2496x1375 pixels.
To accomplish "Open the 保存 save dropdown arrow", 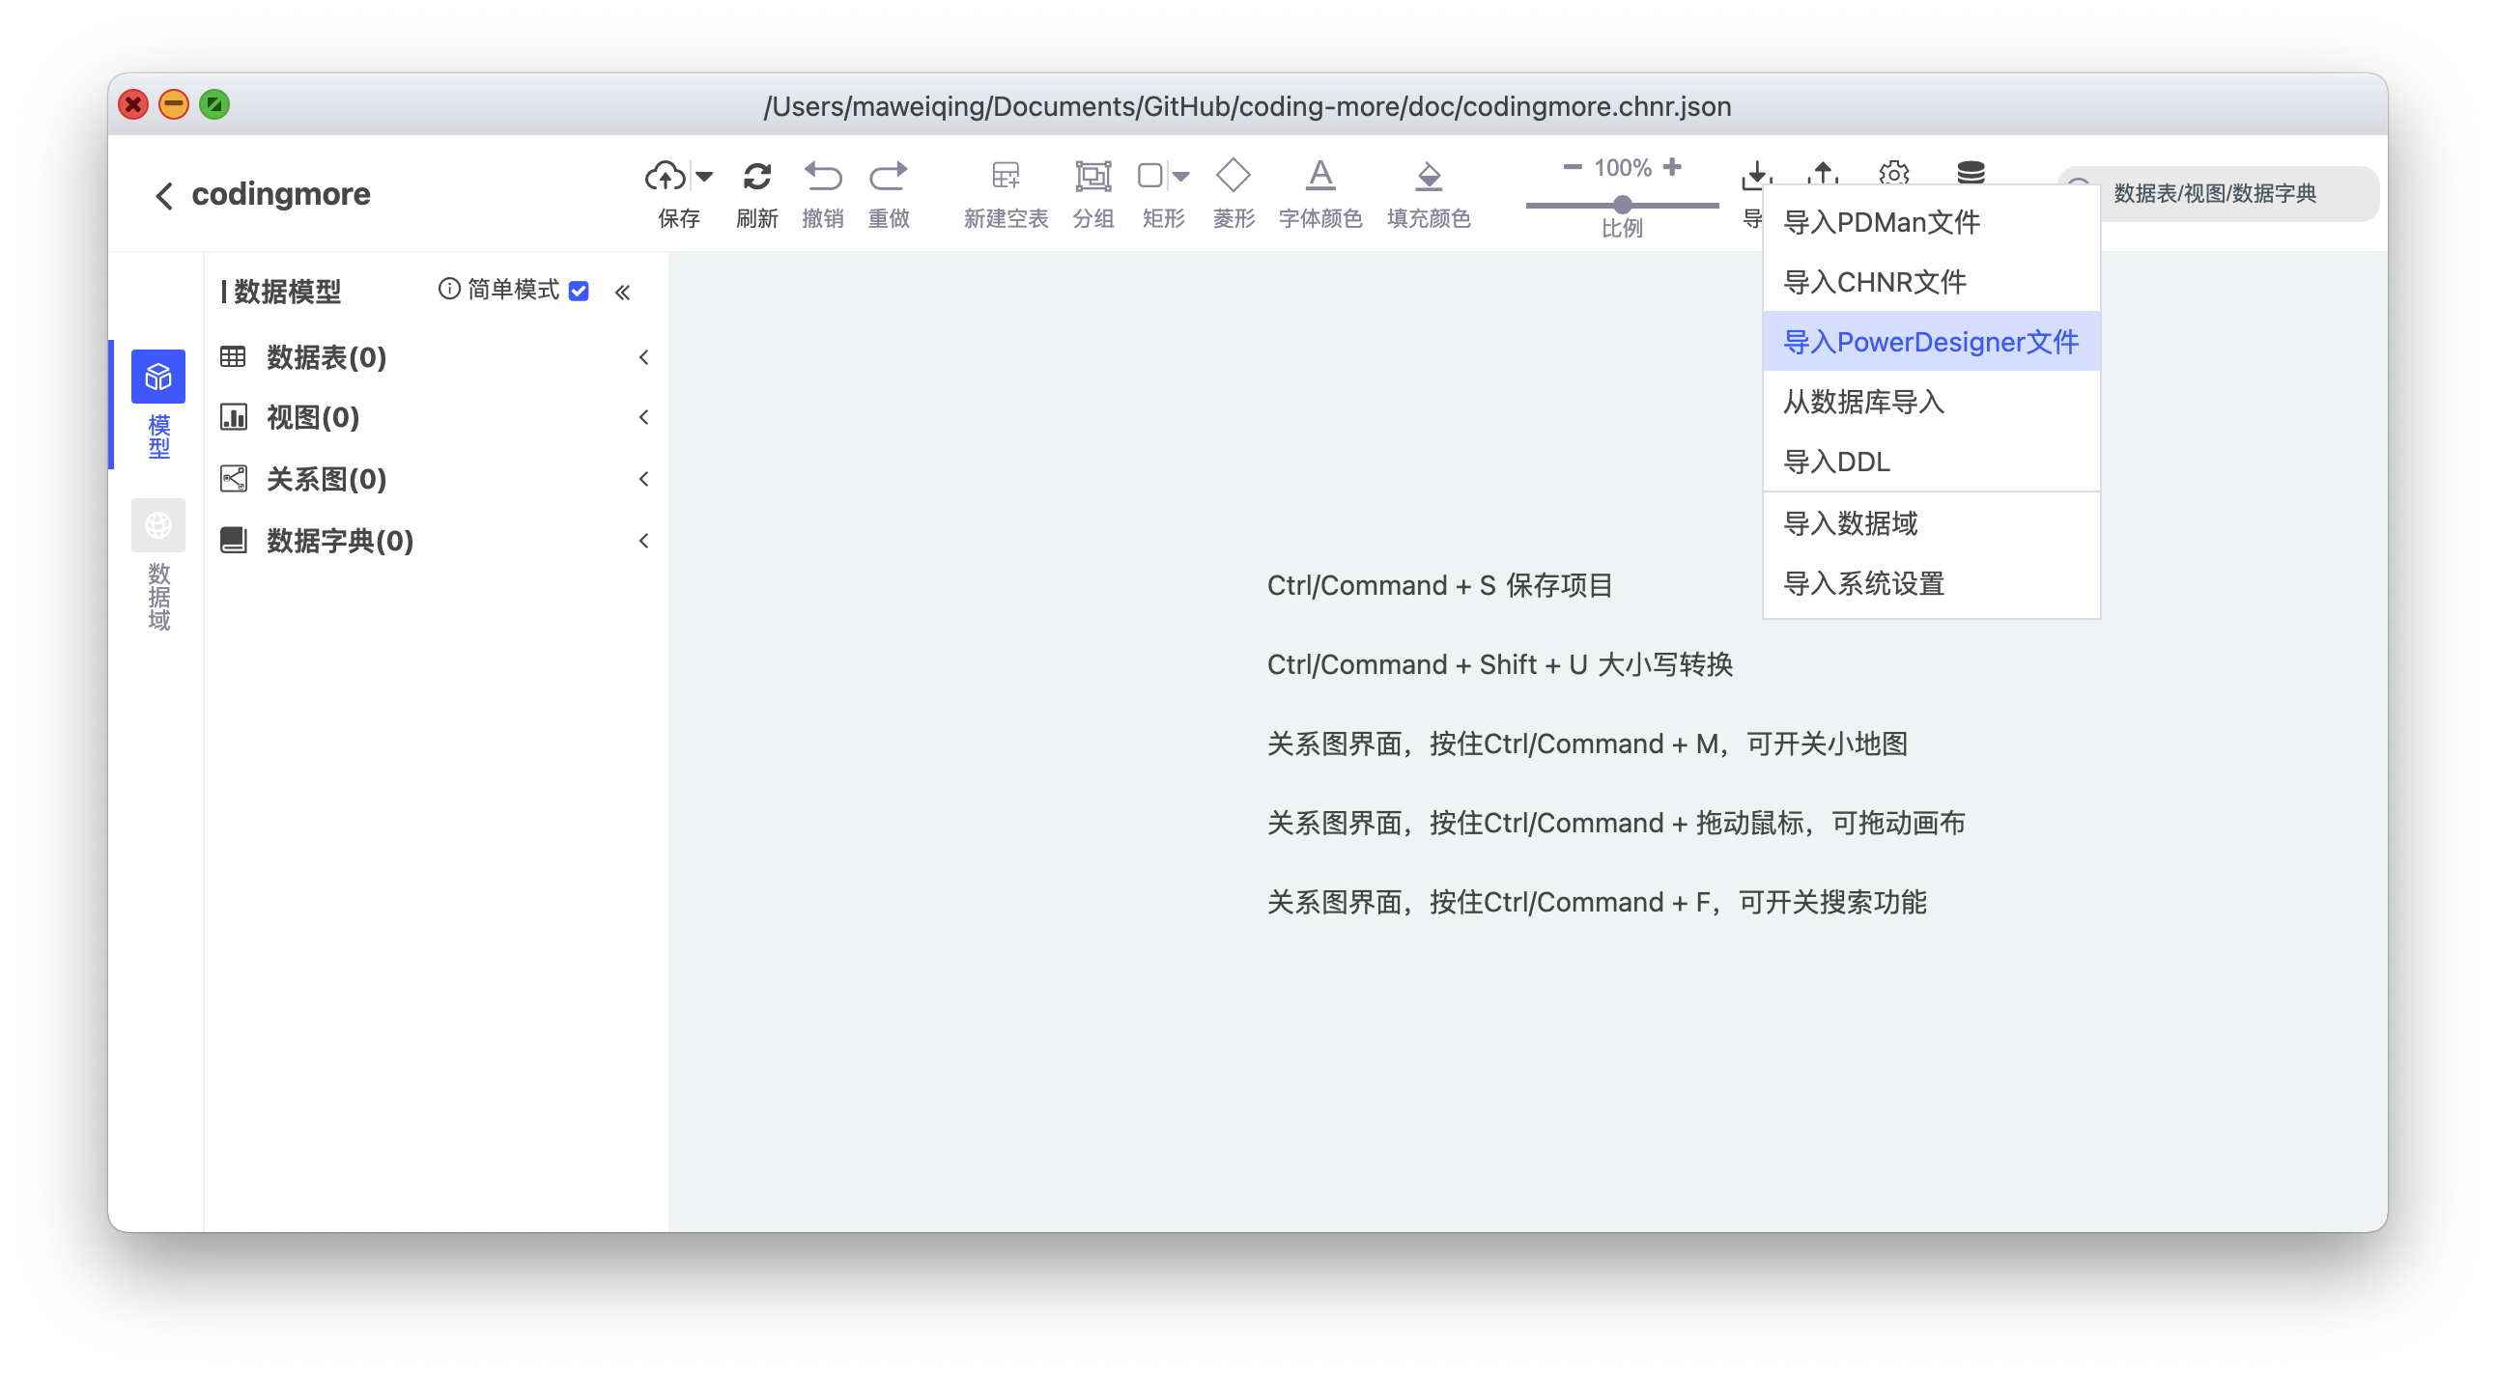I will pos(703,178).
